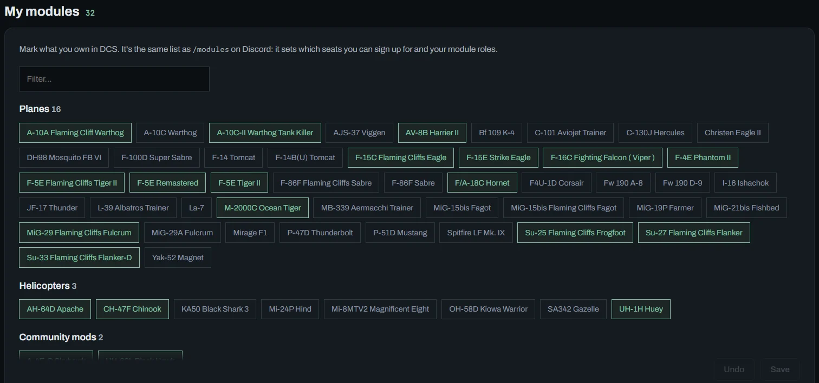This screenshot has height=383, width=819.
Task: Deselect Su-25 Flaming Cliffs Frogfoot
Action: tap(575, 233)
